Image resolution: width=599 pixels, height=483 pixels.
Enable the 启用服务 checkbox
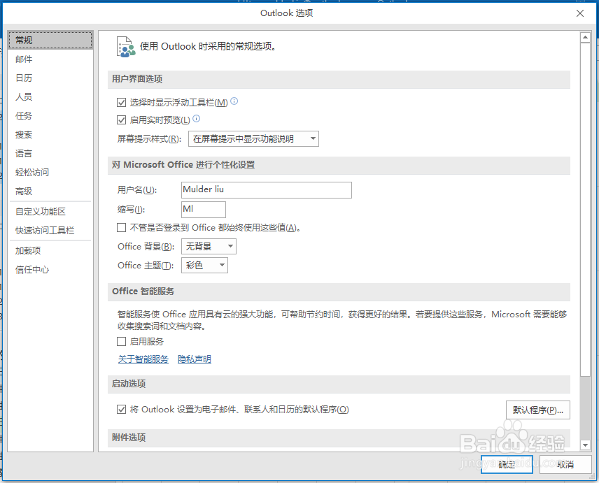(122, 342)
